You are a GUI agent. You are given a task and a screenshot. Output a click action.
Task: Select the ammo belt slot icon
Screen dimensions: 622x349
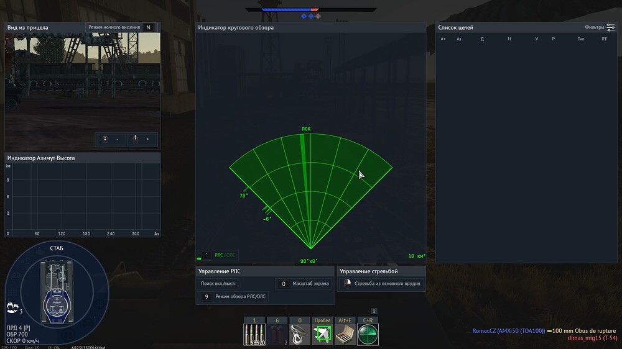(254, 335)
